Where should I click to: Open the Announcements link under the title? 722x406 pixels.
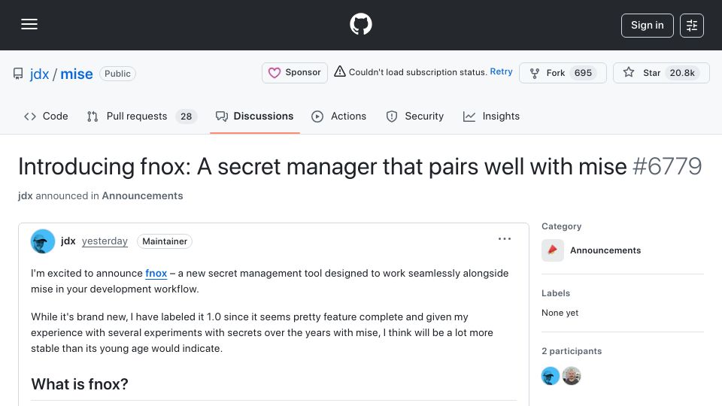(142, 195)
